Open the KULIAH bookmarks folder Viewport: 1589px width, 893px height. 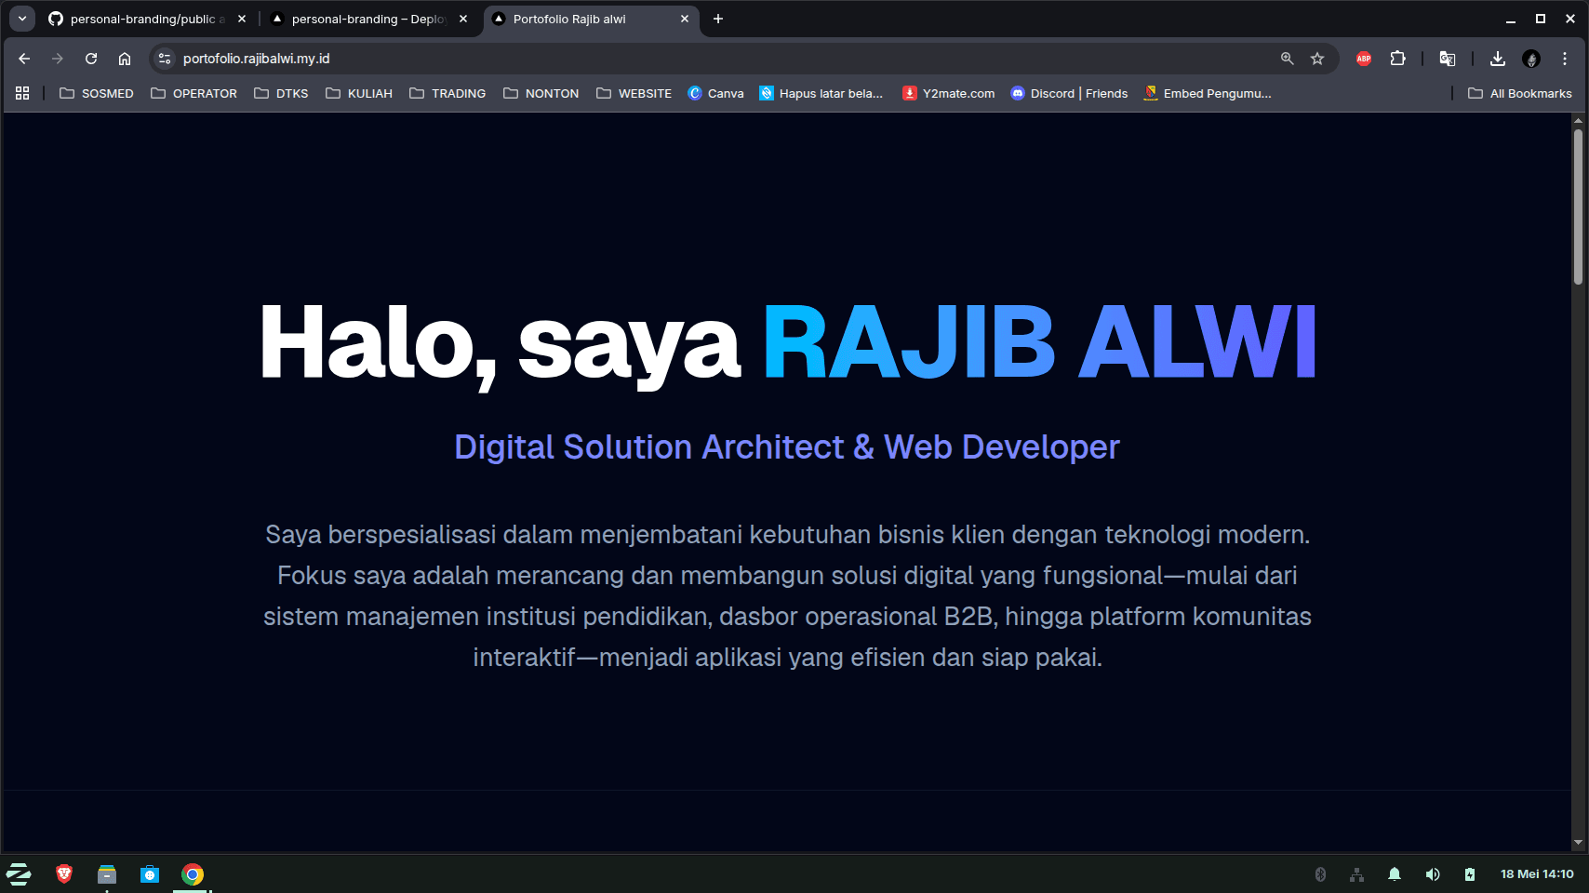coord(359,93)
